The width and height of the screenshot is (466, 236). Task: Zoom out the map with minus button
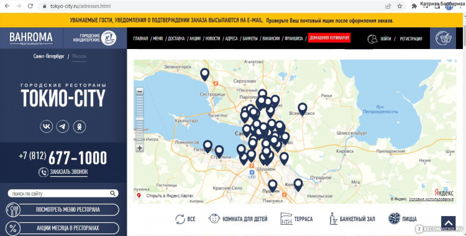pyautogui.click(x=140, y=91)
